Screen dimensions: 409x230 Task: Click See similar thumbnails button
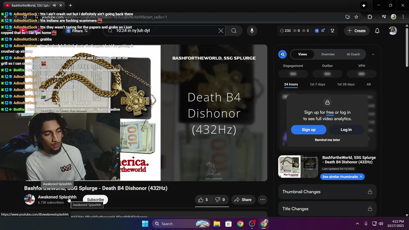(x=342, y=177)
